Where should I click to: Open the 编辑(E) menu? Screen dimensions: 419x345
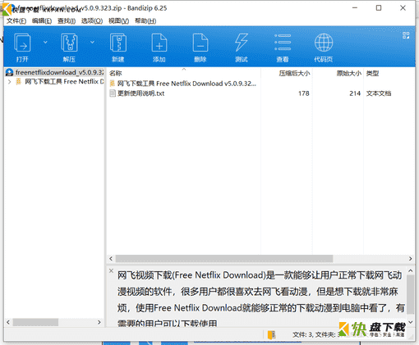[42, 20]
